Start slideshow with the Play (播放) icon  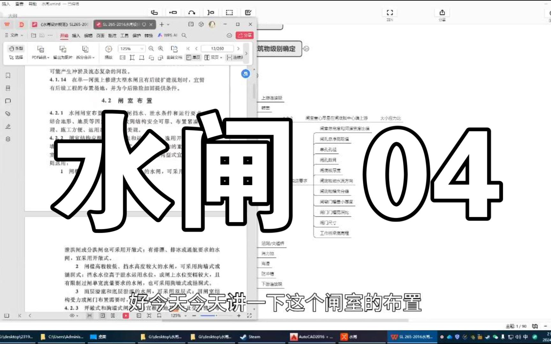[109, 49]
